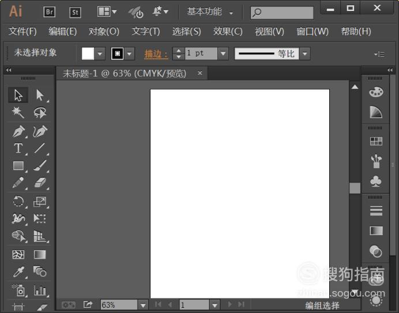Open the 窗口(W) menu
This screenshot has width=399, height=313.
[x=313, y=31]
